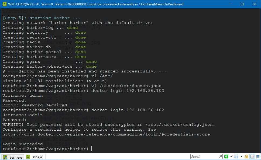Click the 'WARNING! Your password will be stored' line
Viewport: 261px width, 160px height.
tap(109, 124)
